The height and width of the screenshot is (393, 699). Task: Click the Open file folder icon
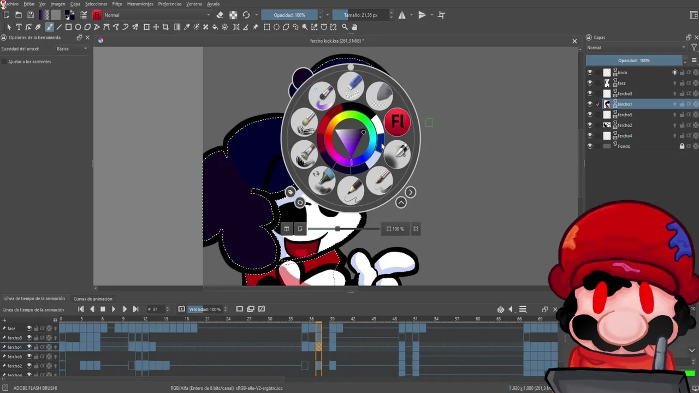[19, 15]
